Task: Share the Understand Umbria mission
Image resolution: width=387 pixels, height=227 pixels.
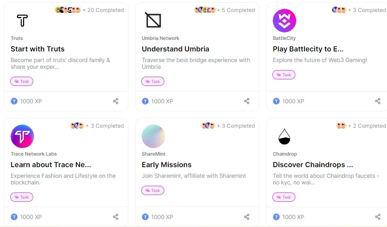Action: tap(247, 101)
